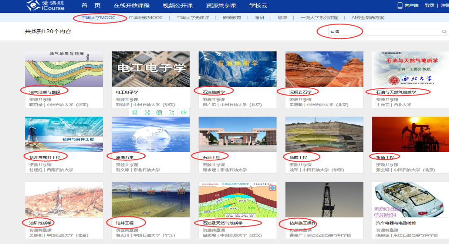Open the 油气地质与勘探 course thumbnail
The image size is (449, 244).
point(64,69)
